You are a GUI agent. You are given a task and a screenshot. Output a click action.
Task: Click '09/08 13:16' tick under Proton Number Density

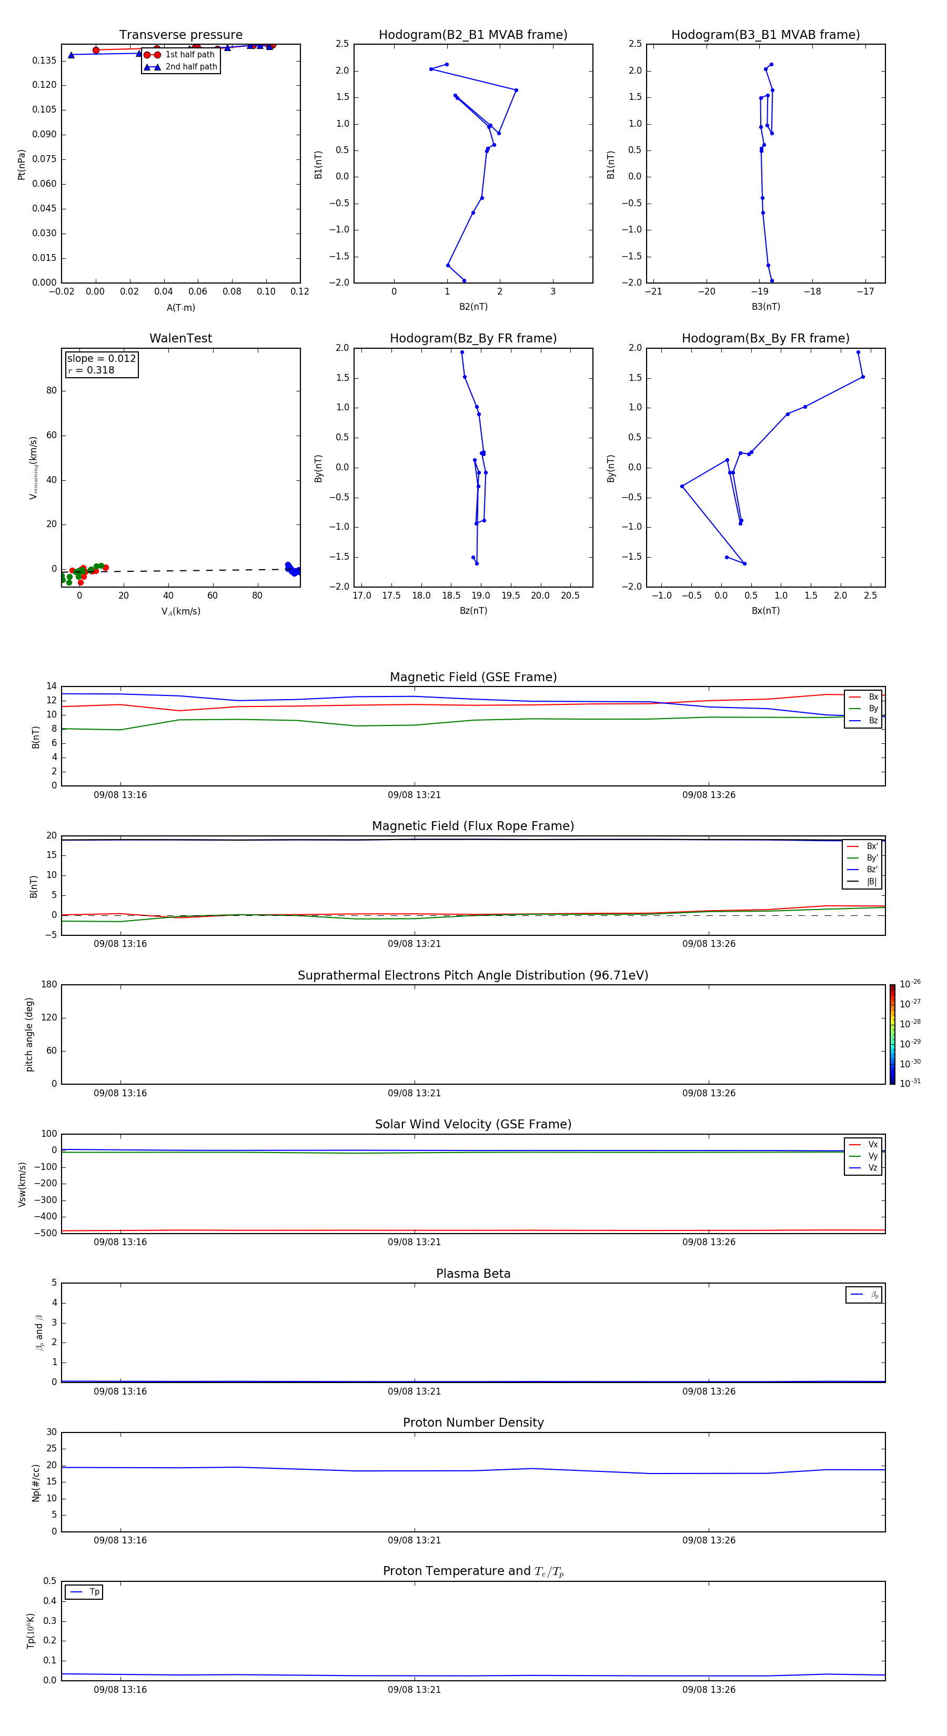tap(120, 1540)
